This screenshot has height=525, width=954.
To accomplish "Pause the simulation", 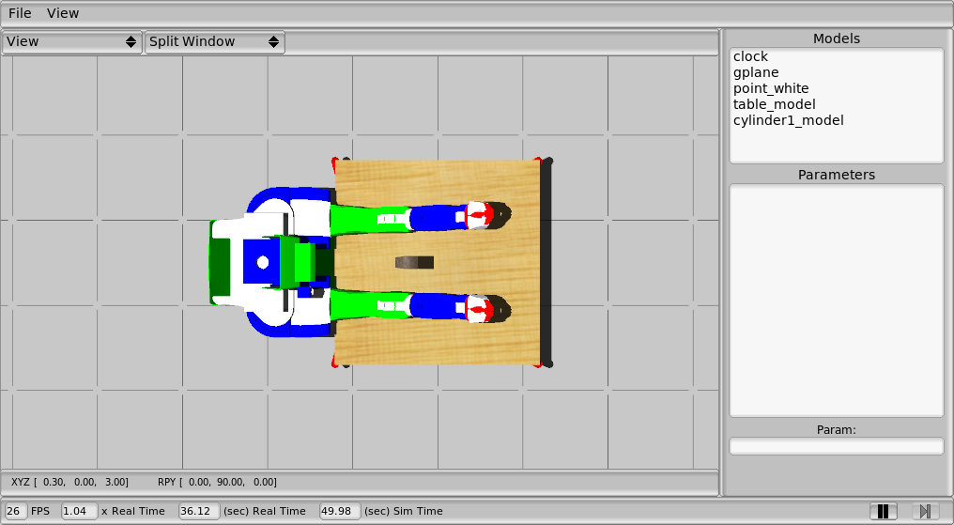I will (x=883, y=511).
